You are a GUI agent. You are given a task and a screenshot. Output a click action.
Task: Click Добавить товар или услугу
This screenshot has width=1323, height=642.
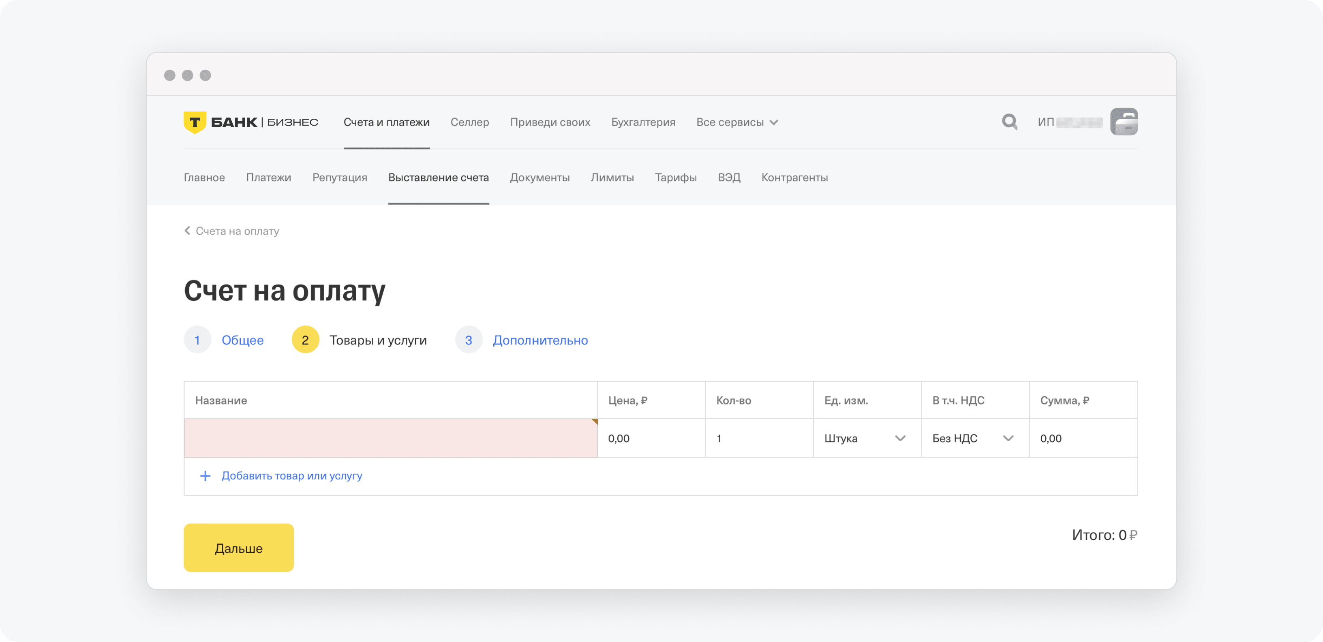pyautogui.click(x=292, y=475)
